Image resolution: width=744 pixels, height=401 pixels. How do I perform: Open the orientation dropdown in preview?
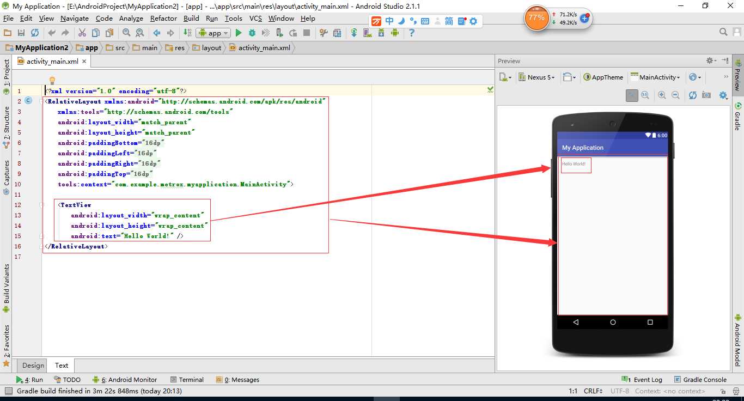tap(570, 77)
